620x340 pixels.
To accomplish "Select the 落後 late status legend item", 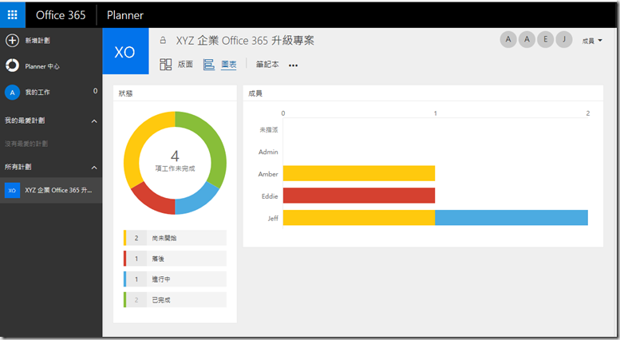I will click(176, 259).
